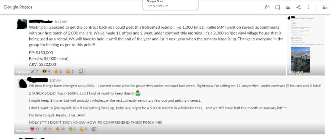The width and height of the screenshot is (330, 139).
Task: Toggle the heart reaction showing 17
Action: (x=35, y=129)
